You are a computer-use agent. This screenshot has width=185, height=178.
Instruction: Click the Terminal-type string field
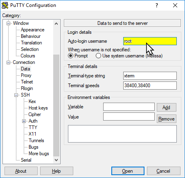pyautogui.click(x=150, y=76)
